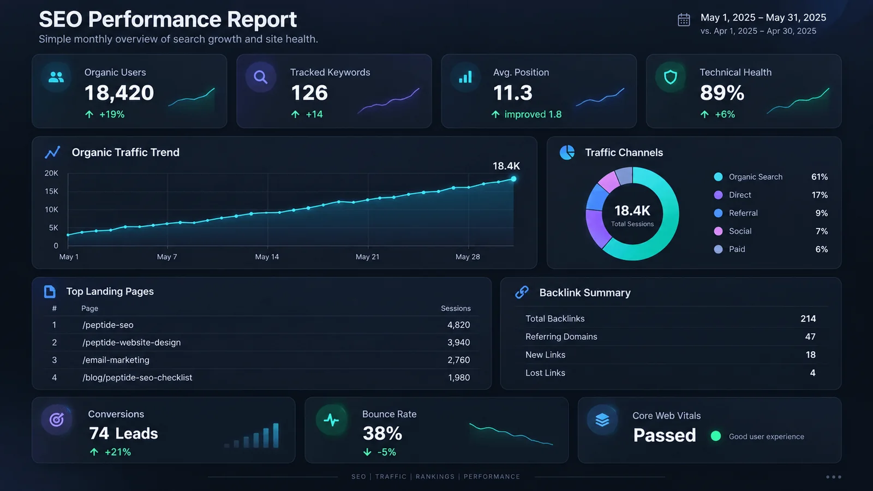Click the Direct legend color dot
Image resolution: width=873 pixels, height=491 pixels.
[x=719, y=195]
